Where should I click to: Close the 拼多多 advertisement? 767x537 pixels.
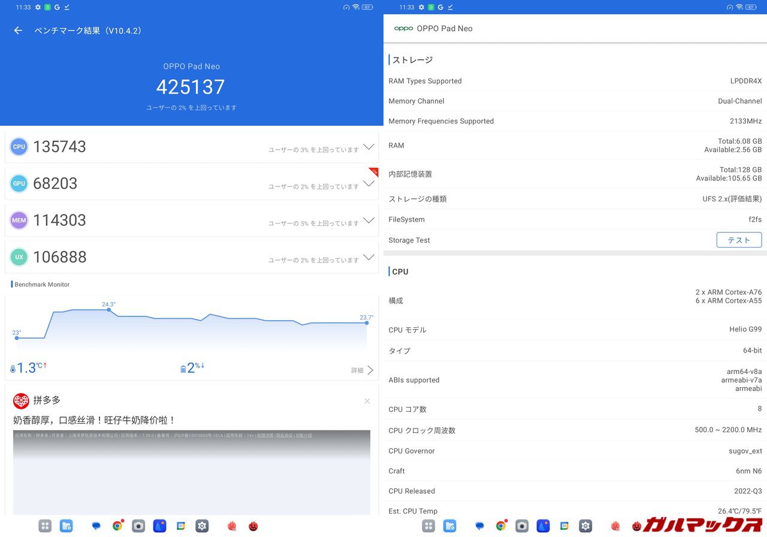(367, 401)
